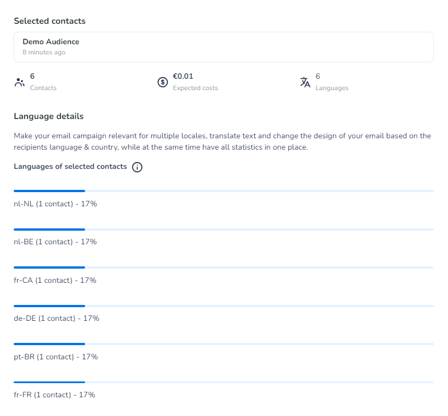The width and height of the screenshot is (448, 416).
Task: Click the 6 Contacts count
Action: point(32,76)
